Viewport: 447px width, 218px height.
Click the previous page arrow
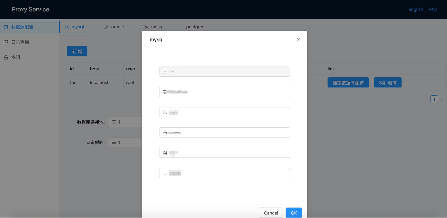[427, 99]
